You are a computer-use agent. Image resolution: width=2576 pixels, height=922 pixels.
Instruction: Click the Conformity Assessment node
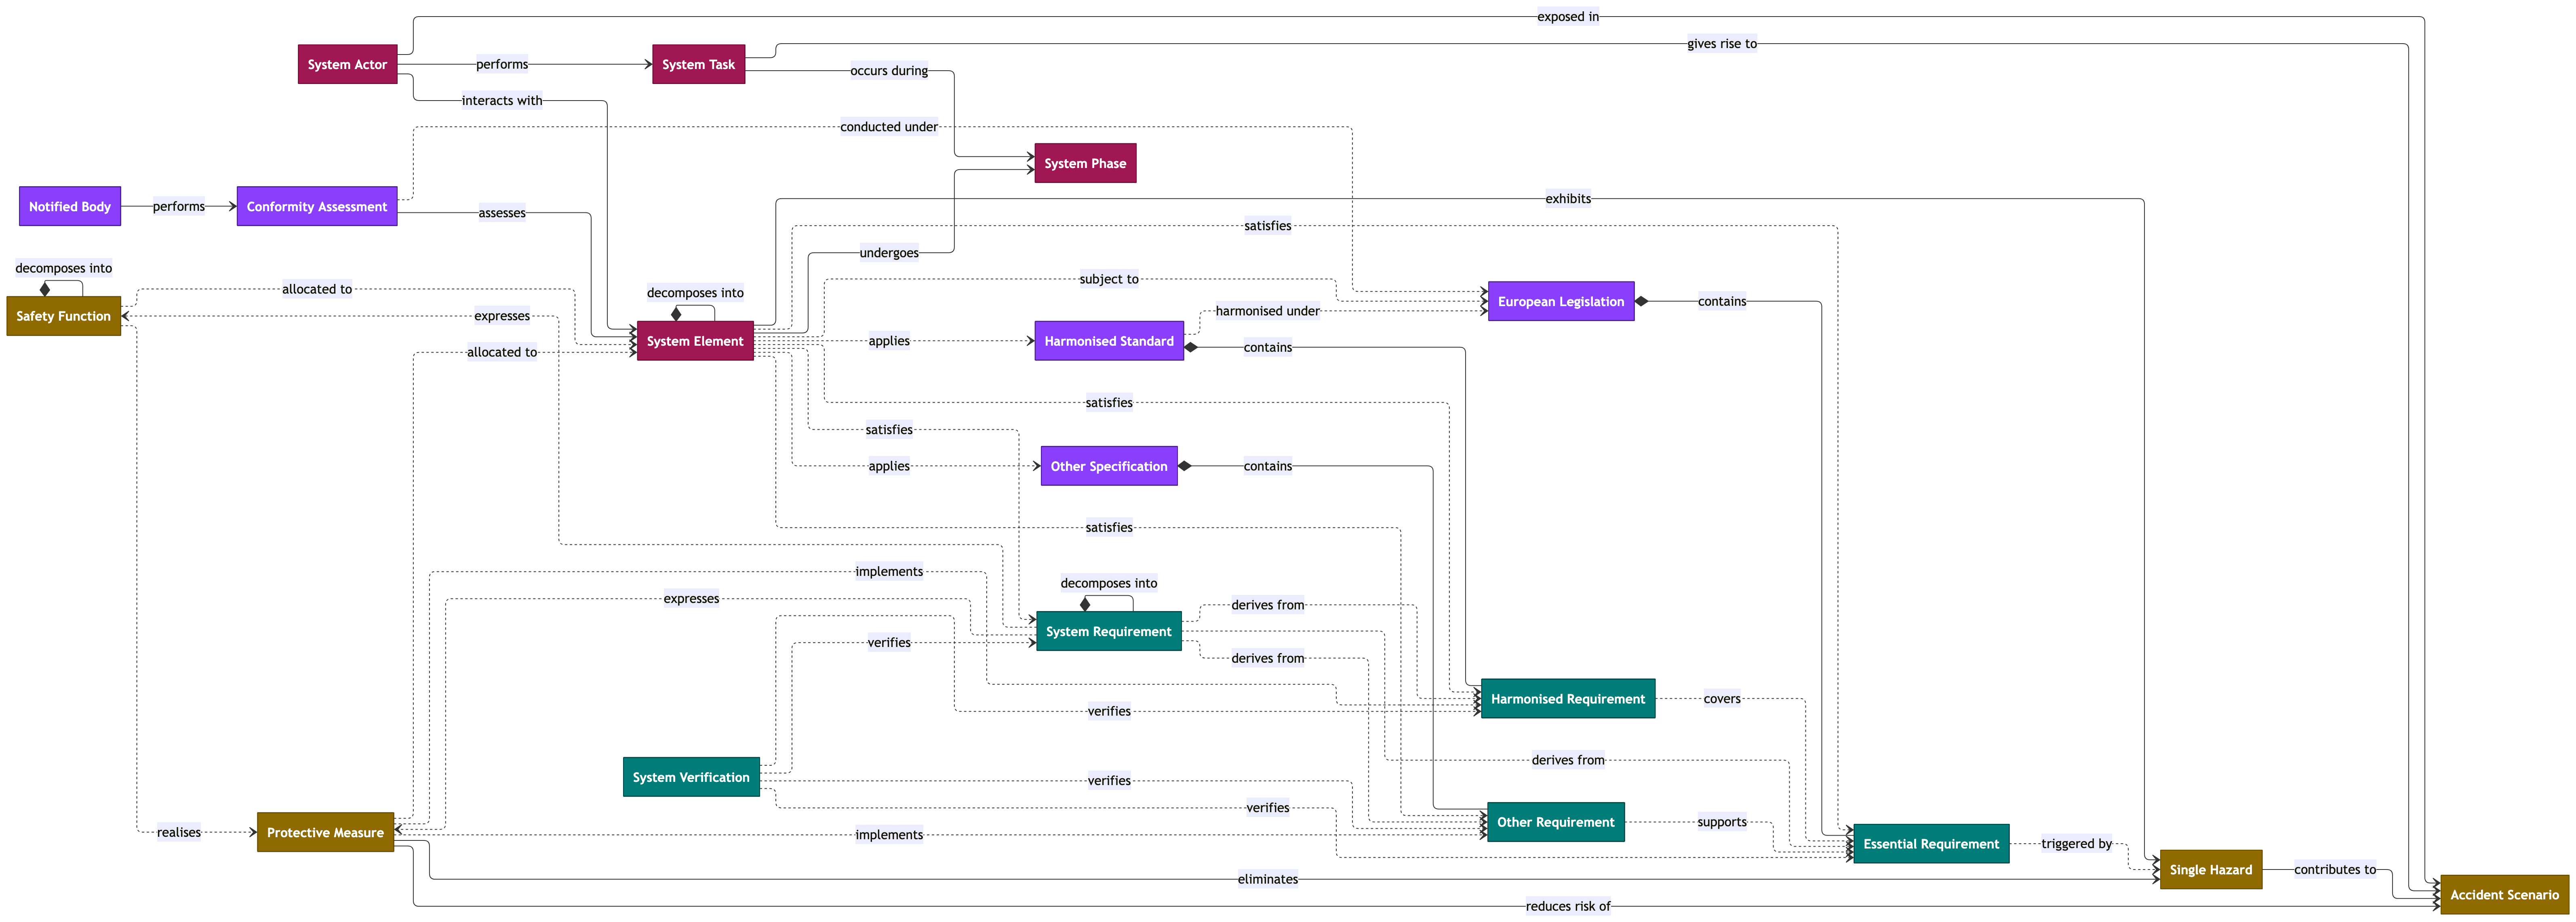317,207
